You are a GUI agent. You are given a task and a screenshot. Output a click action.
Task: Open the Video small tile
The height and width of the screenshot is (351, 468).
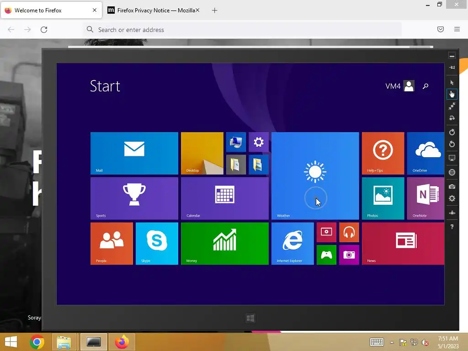326,232
